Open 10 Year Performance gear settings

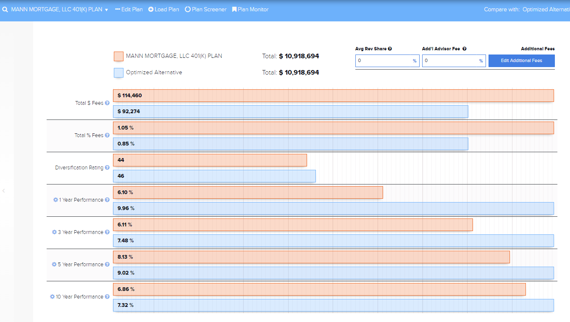(x=53, y=297)
